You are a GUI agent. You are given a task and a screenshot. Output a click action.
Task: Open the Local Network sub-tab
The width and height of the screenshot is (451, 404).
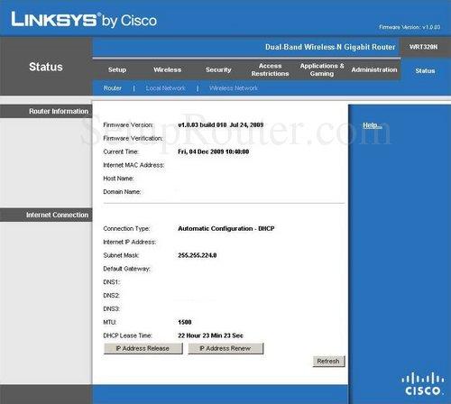[x=166, y=88]
